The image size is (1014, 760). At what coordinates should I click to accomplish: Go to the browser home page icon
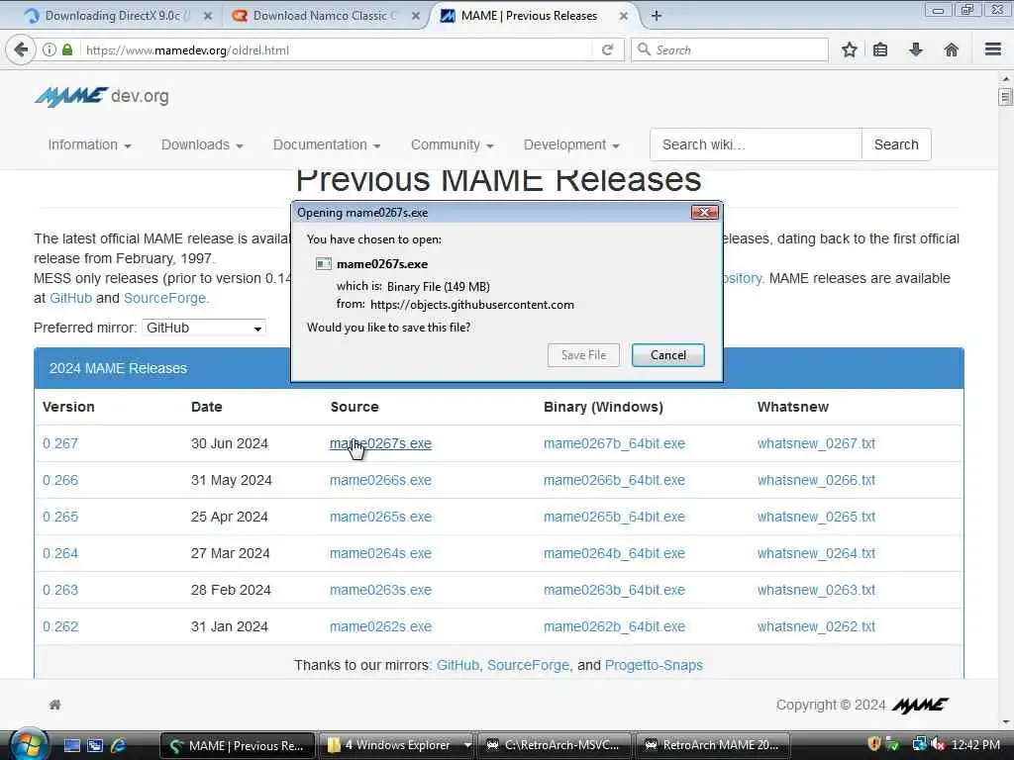click(952, 49)
